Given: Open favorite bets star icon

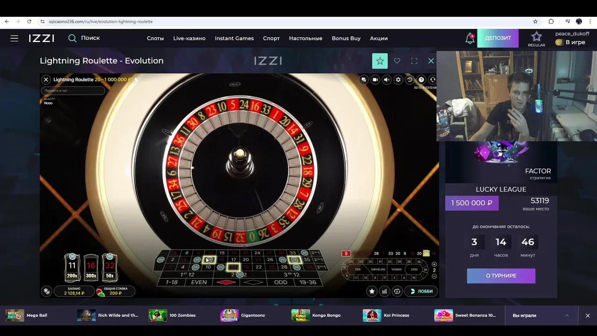Looking at the screenshot, I should click(x=372, y=291).
